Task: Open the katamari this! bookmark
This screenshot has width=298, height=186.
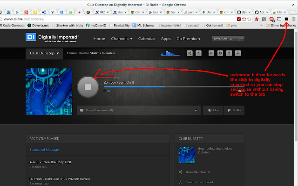Action: click(169, 26)
